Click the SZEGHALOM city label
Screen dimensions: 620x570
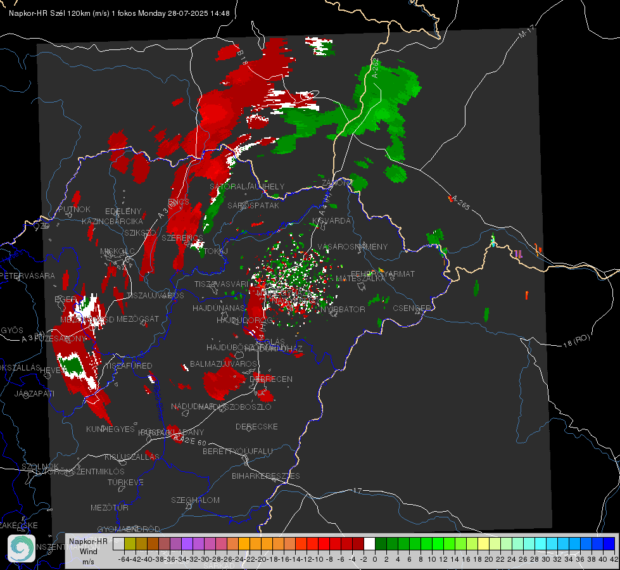pyautogui.click(x=195, y=500)
